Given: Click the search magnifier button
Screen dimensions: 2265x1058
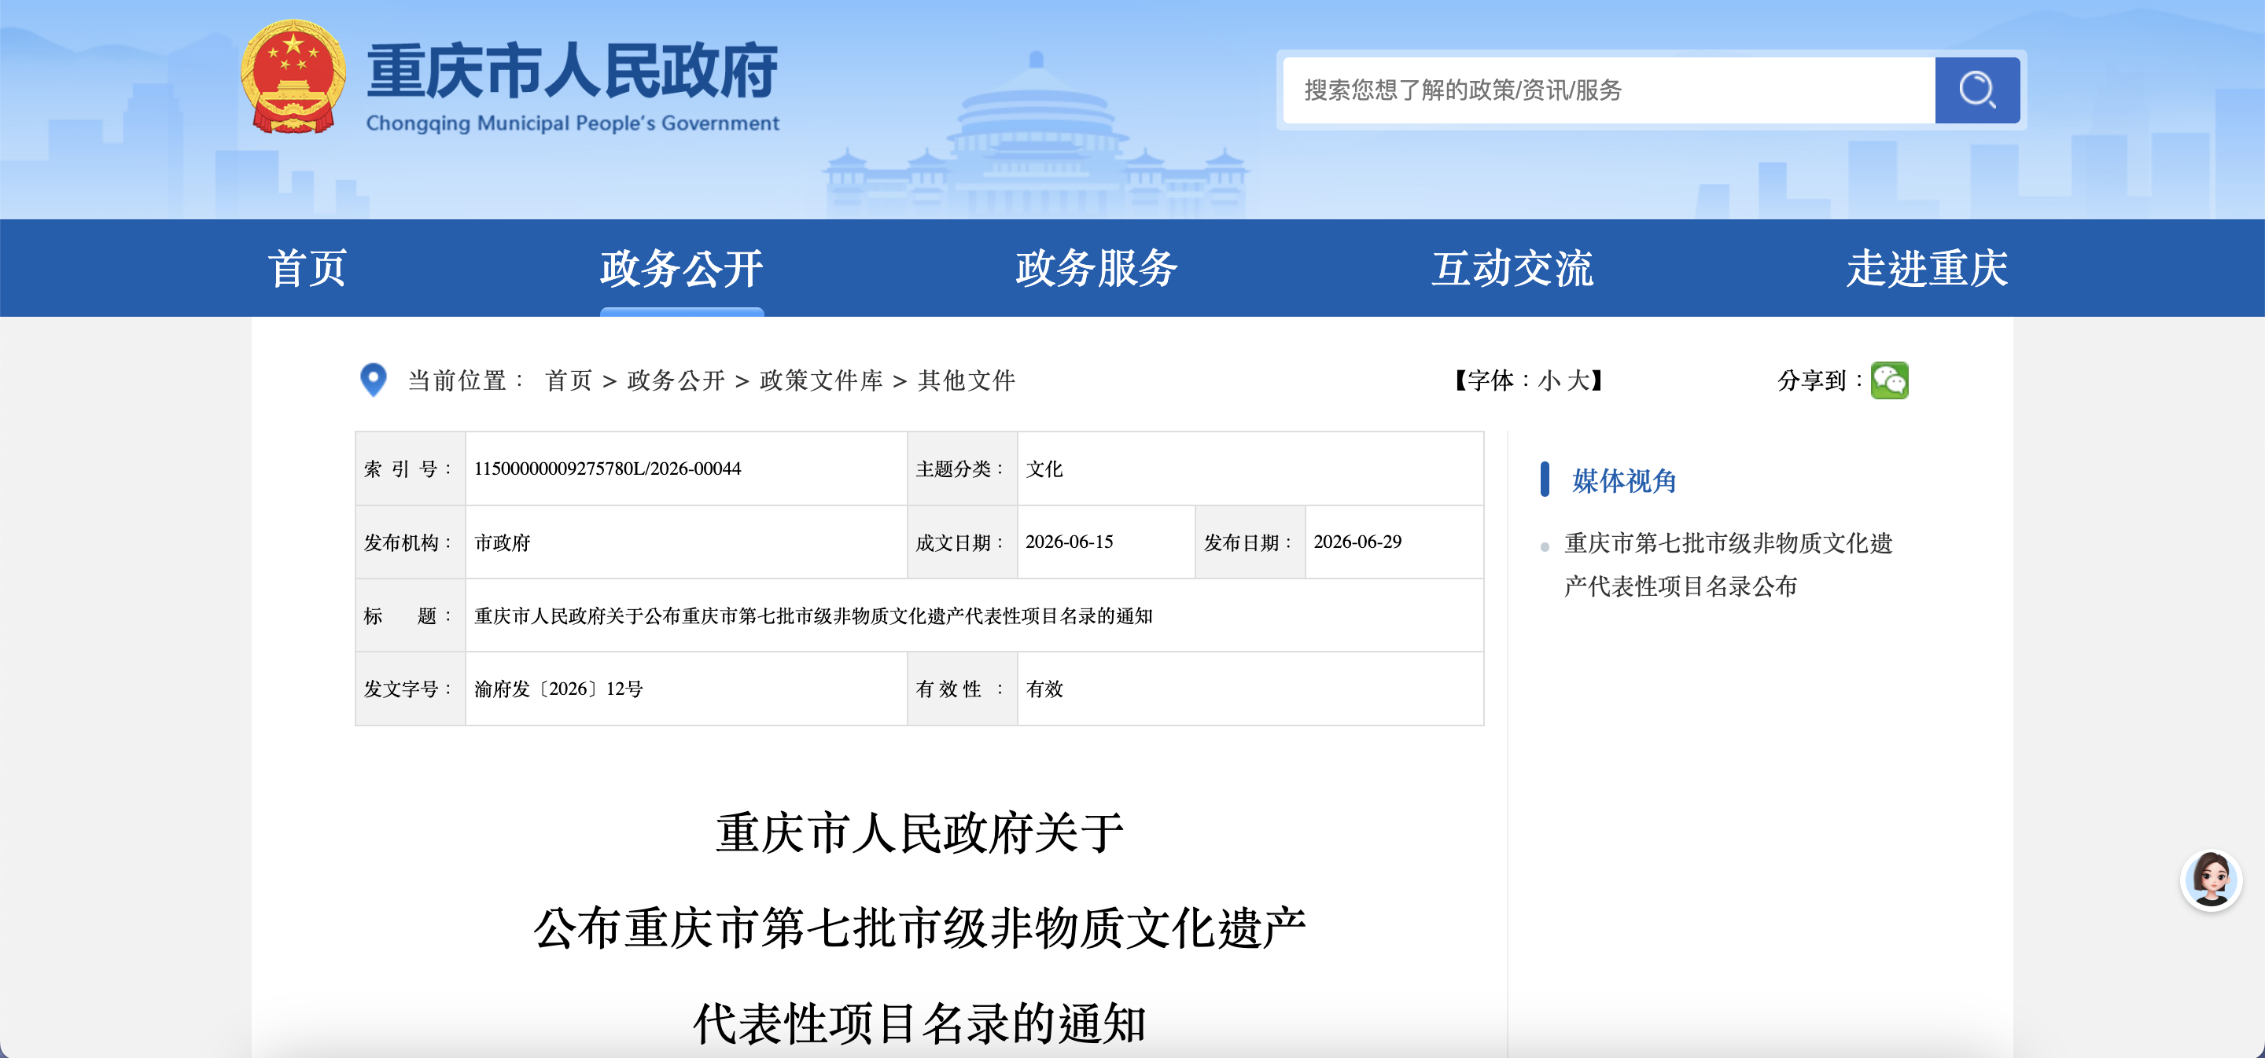Looking at the screenshot, I should [1976, 90].
